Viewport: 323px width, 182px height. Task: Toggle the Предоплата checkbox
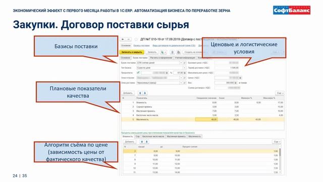click(x=138, y=73)
